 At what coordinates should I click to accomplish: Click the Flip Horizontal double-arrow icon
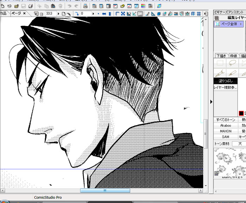[x=104, y=14]
